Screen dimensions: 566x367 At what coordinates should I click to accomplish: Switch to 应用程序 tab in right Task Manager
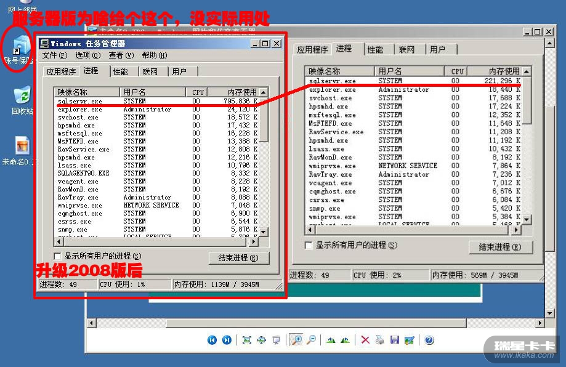[x=312, y=49]
